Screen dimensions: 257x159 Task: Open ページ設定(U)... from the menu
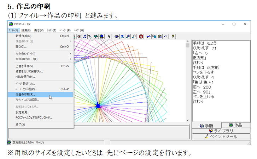pyautogui.click(x=41, y=84)
